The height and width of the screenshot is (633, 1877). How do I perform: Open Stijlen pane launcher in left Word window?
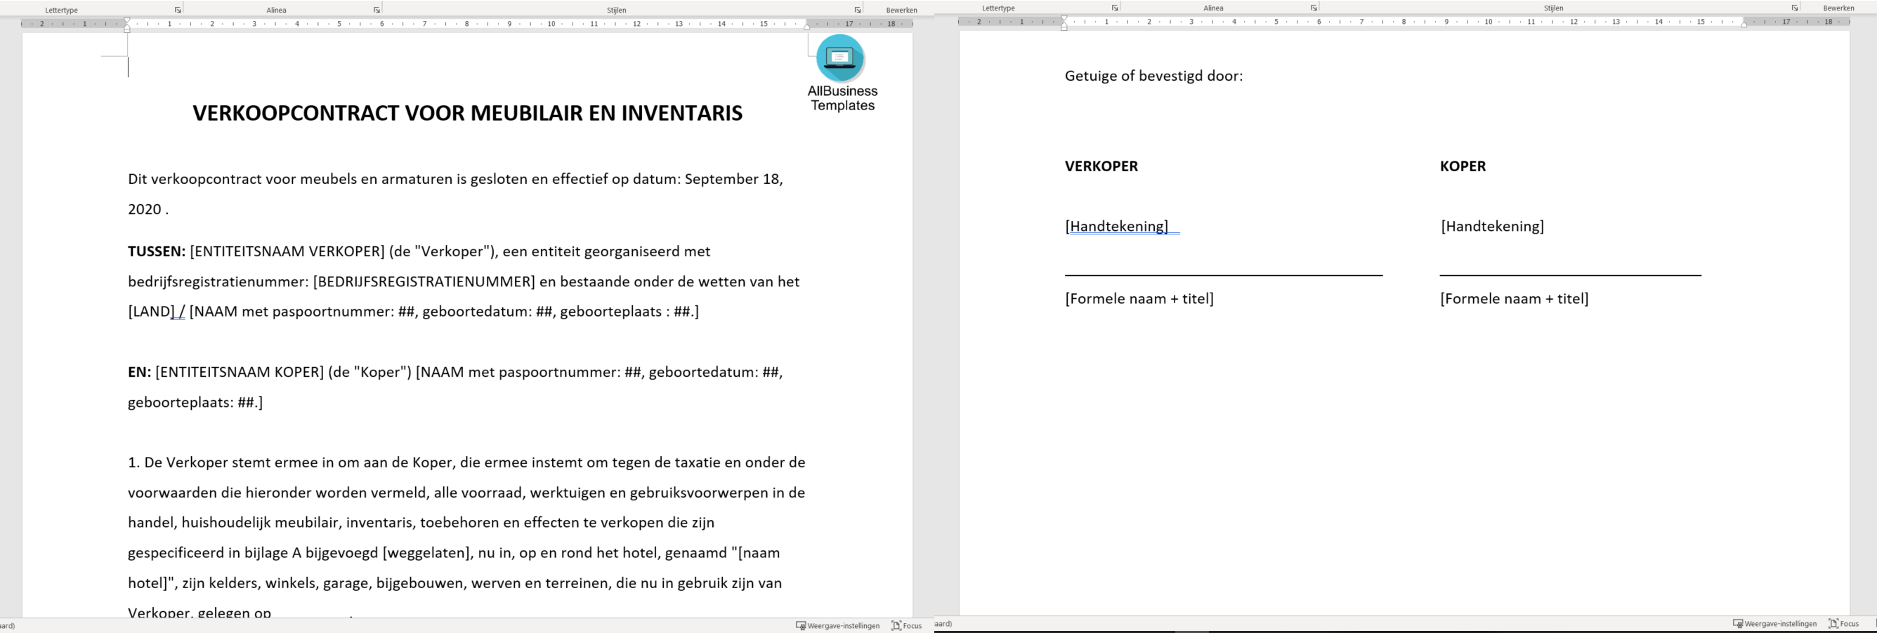click(858, 11)
